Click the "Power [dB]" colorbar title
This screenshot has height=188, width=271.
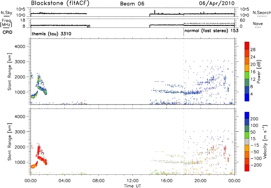[x=258, y=72]
